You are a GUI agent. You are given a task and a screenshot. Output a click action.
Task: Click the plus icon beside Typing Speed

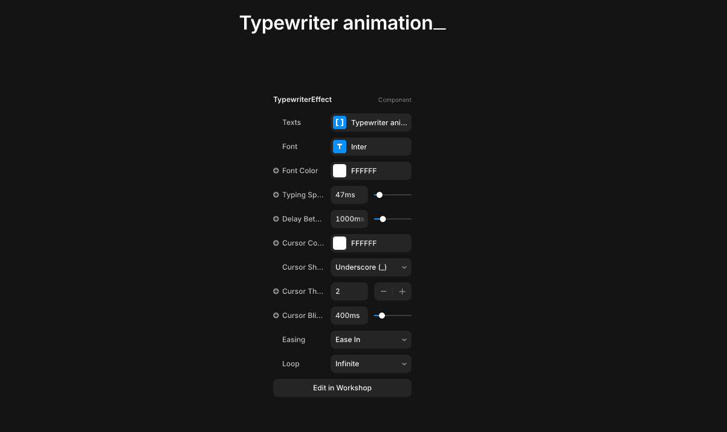point(276,195)
